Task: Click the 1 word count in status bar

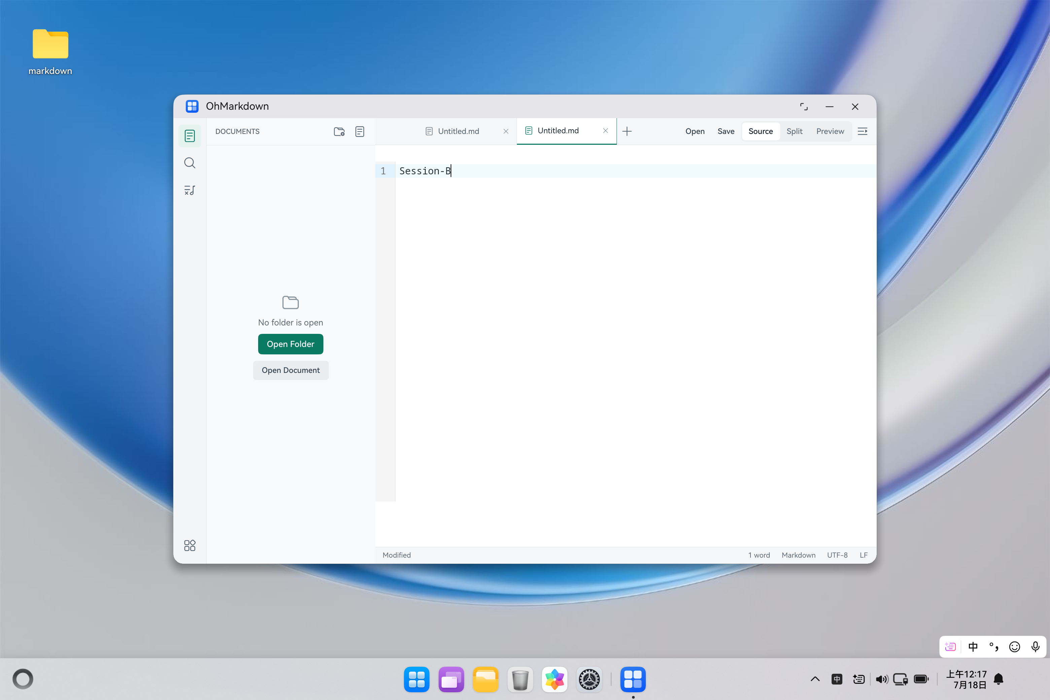Action: coord(759,555)
